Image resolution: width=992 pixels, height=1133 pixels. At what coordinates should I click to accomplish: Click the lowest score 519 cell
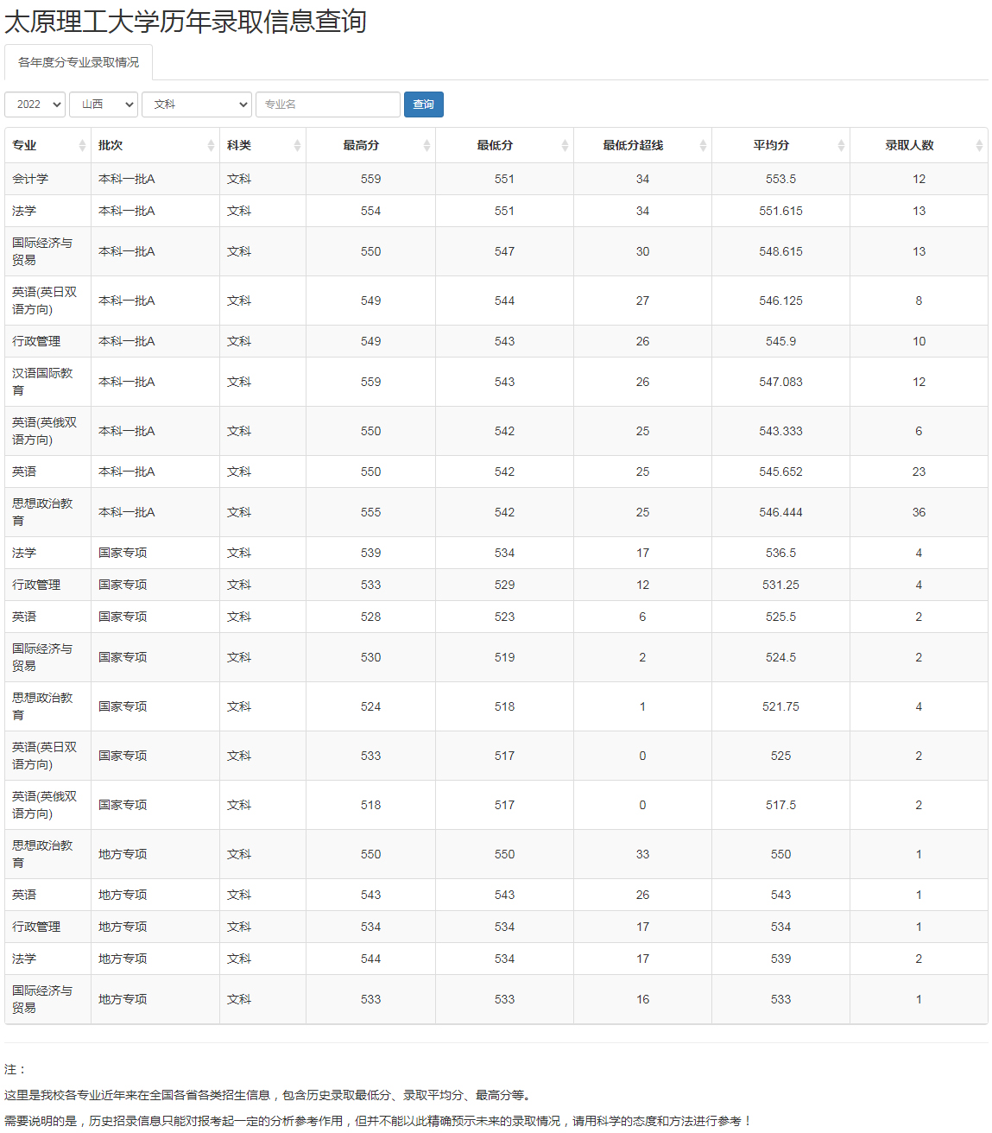[504, 657]
